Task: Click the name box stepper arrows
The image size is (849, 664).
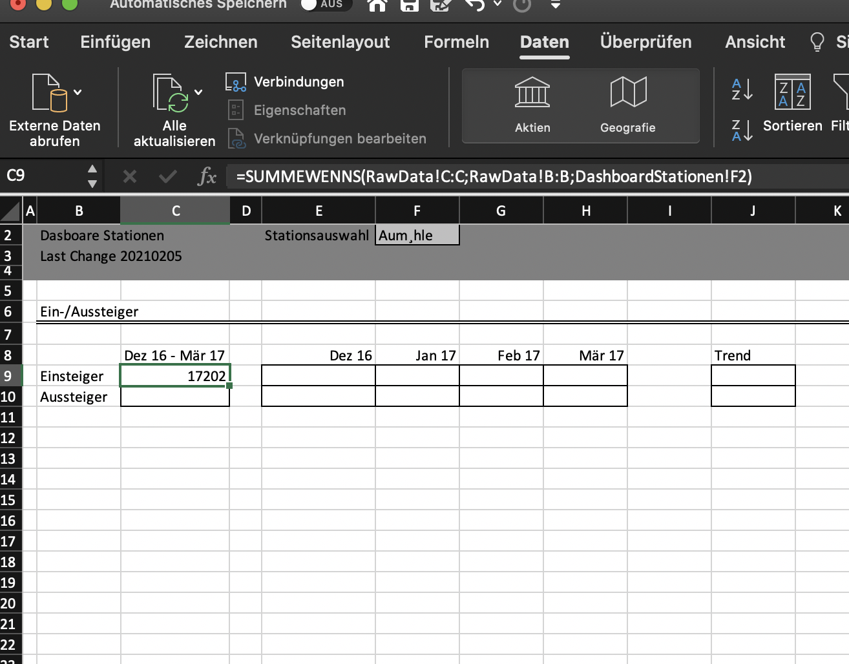Action: (92, 176)
